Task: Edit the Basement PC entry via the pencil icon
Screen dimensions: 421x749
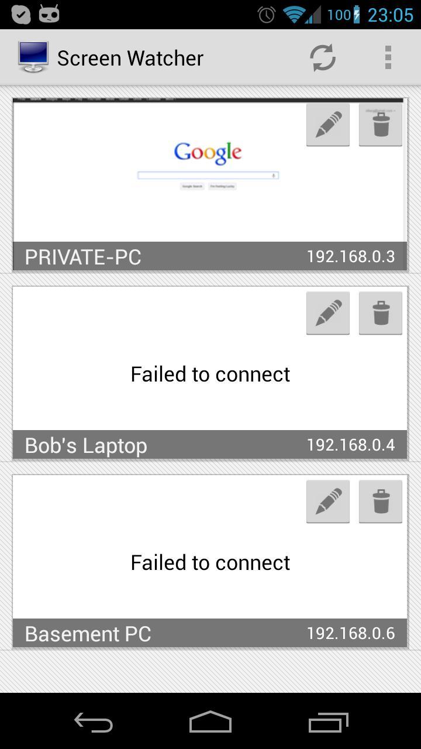Action: coord(328,501)
